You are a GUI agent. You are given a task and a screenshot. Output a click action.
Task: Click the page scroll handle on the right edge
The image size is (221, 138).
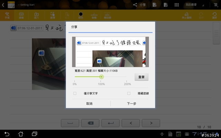[x=216, y=33]
